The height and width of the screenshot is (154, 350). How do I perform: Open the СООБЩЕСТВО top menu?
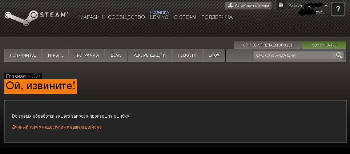(x=126, y=17)
